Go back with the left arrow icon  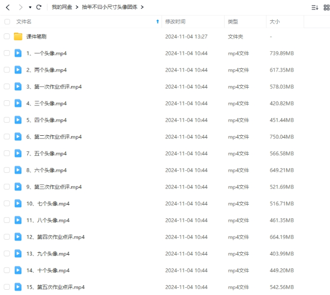[x=8, y=7]
